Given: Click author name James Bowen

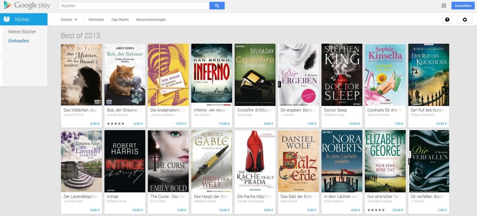Looking at the screenshot, I should point(117,115).
